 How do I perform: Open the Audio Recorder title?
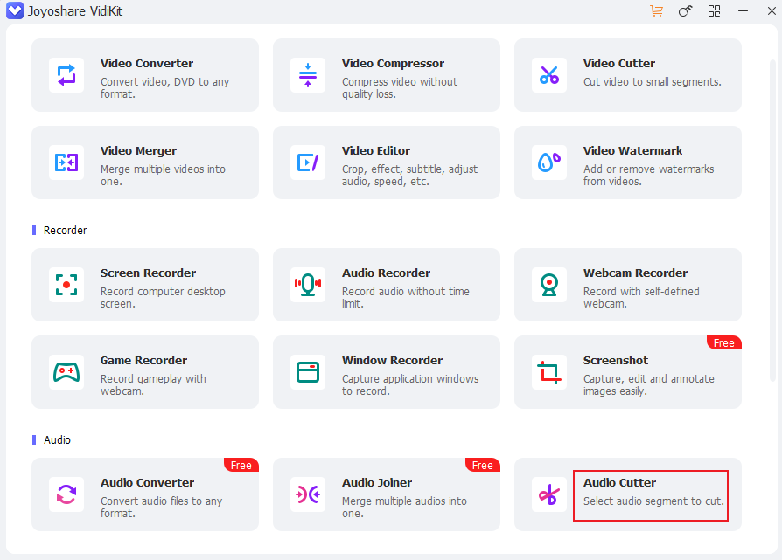[386, 273]
